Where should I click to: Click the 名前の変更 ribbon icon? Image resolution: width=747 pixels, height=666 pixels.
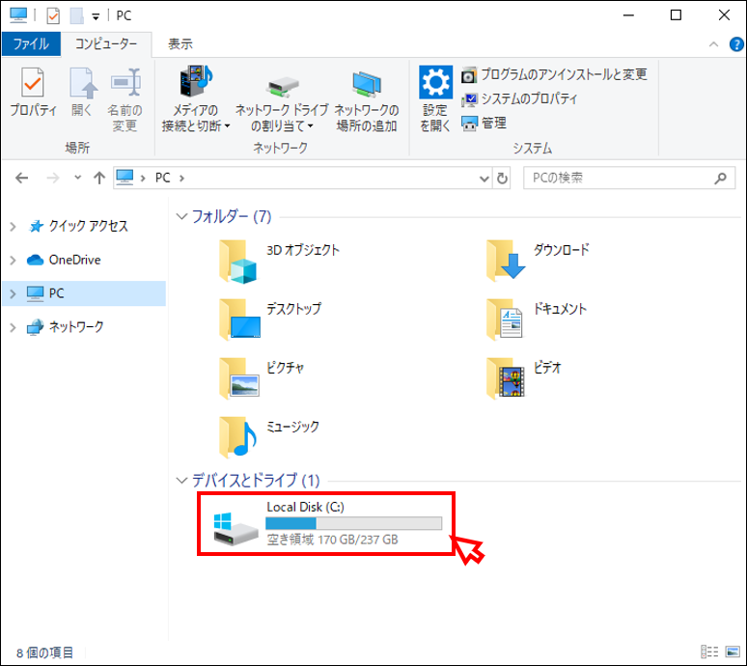click(x=124, y=99)
